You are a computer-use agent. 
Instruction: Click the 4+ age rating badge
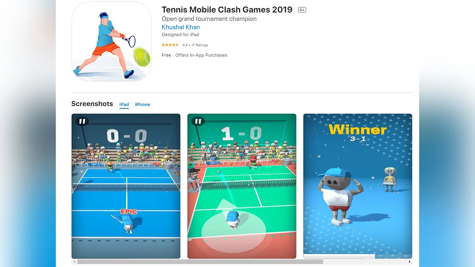[302, 10]
